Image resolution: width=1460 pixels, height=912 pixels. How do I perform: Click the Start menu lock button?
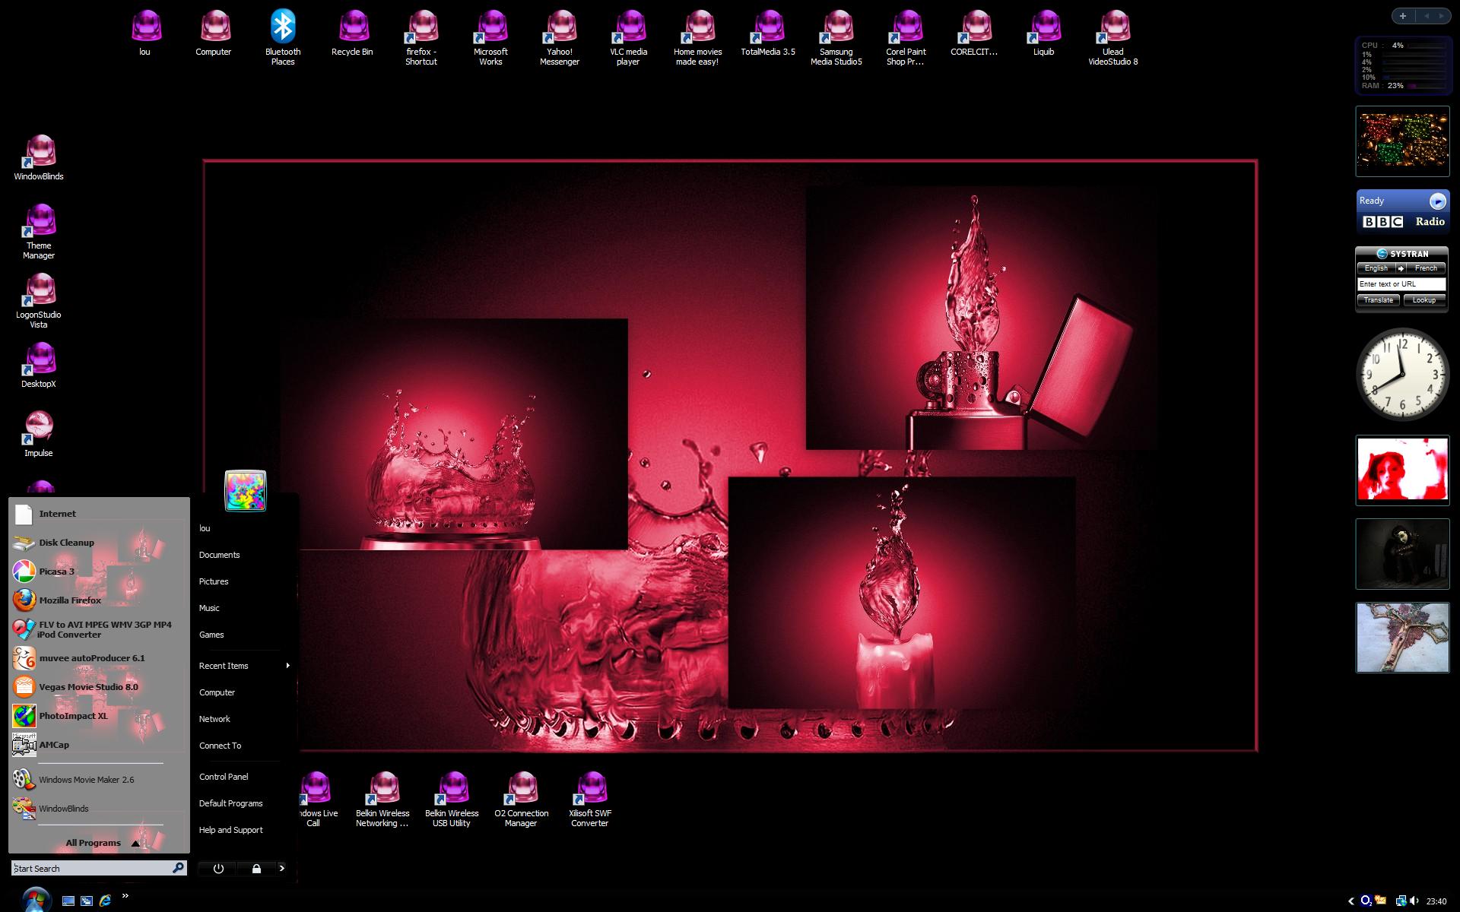click(x=256, y=869)
